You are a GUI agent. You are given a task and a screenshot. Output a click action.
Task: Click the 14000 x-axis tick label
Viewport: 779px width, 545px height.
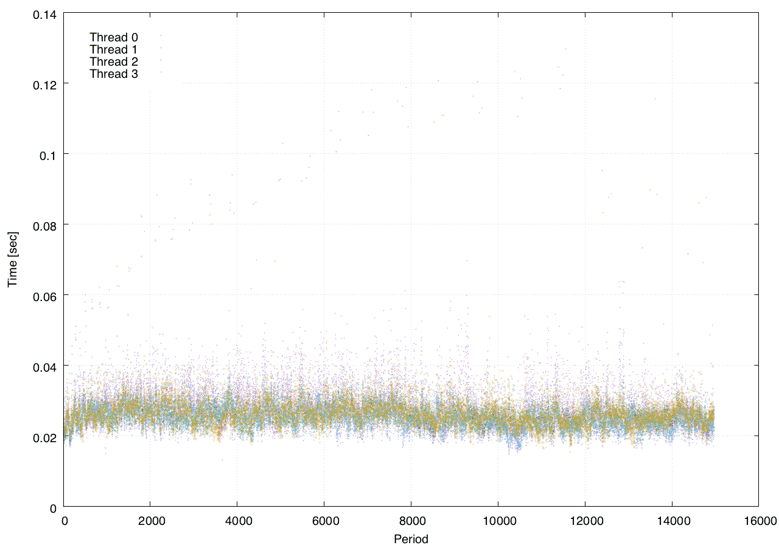click(671, 521)
